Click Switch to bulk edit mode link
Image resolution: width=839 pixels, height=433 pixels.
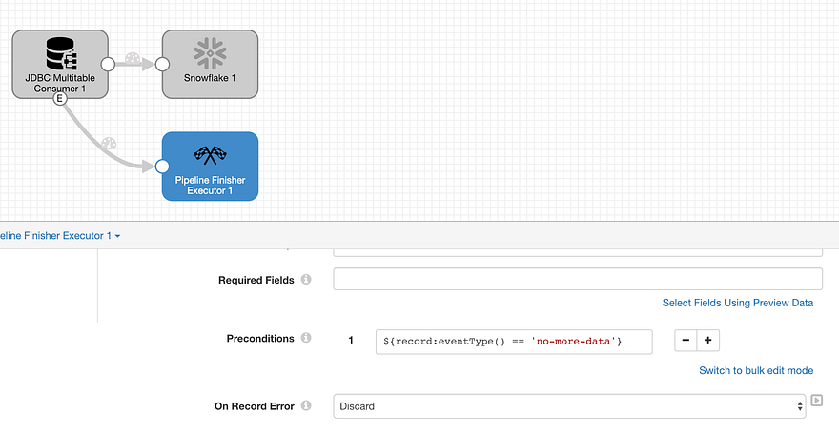click(756, 370)
